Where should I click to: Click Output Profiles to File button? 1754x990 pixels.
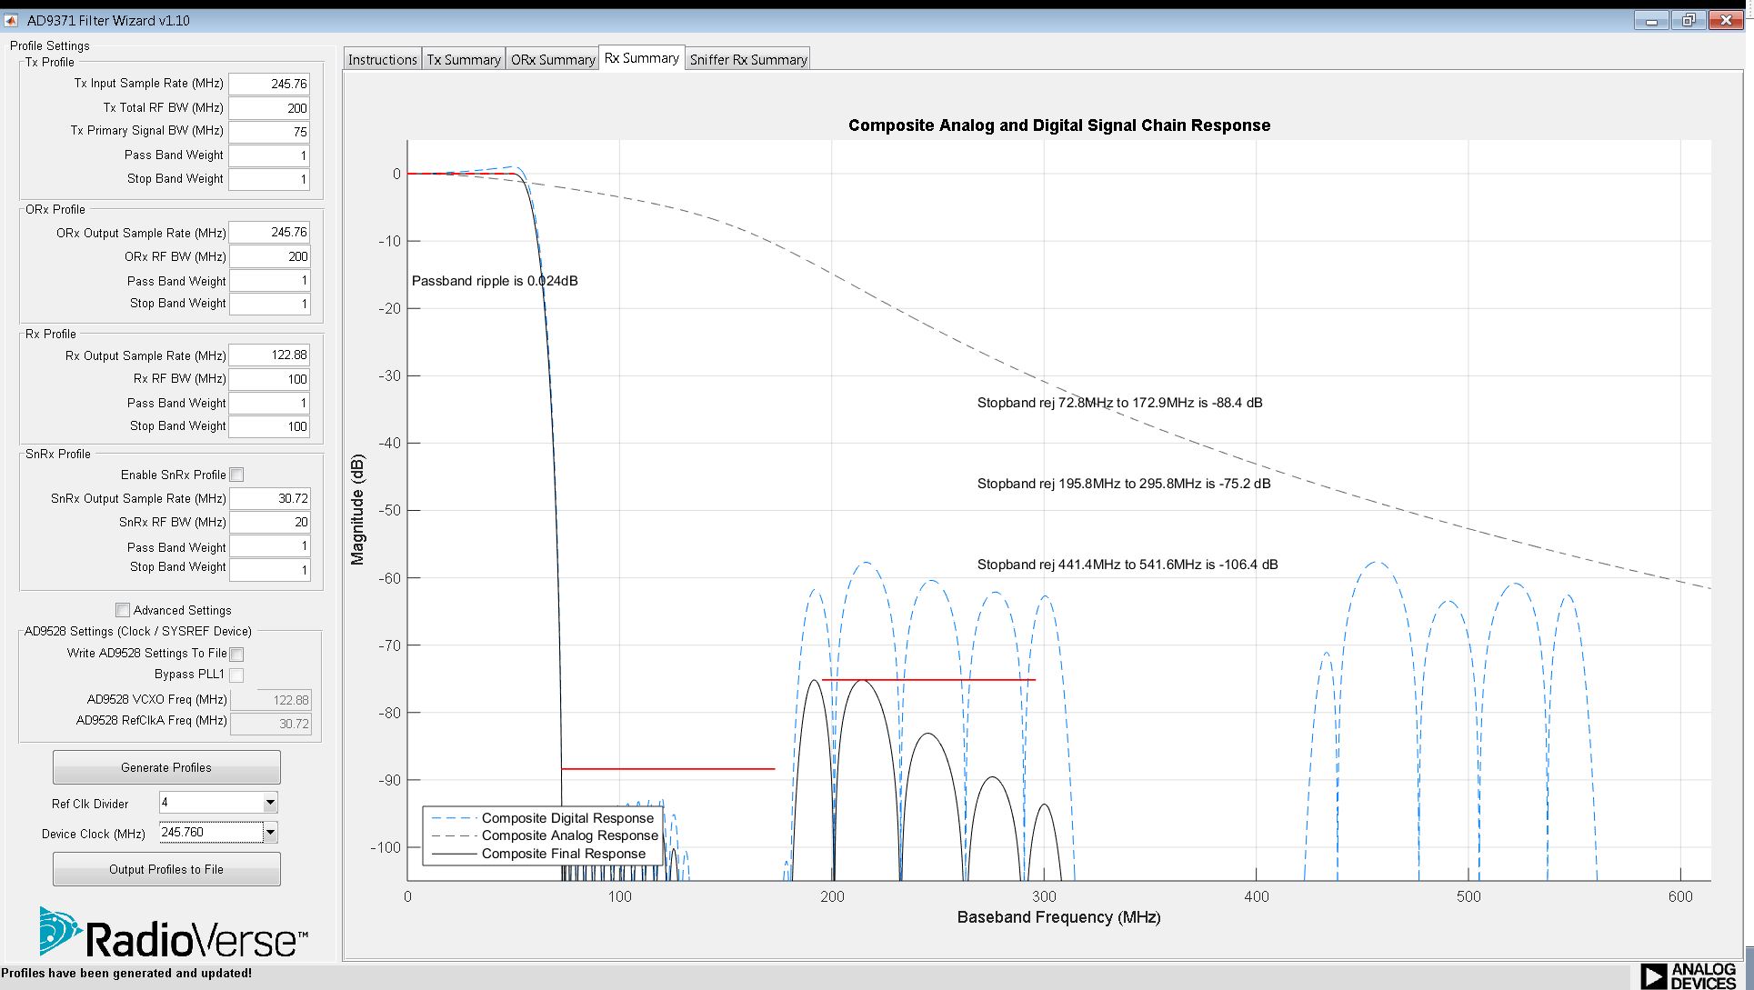[166, 869]
